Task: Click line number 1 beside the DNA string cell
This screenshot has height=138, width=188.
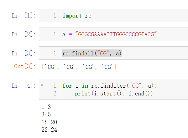Action: (x=55, y=34)
